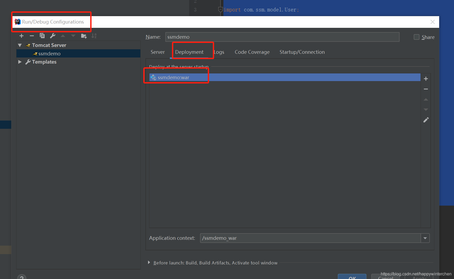
Task: Expand the Before launch section
Action: pos(149,263)
